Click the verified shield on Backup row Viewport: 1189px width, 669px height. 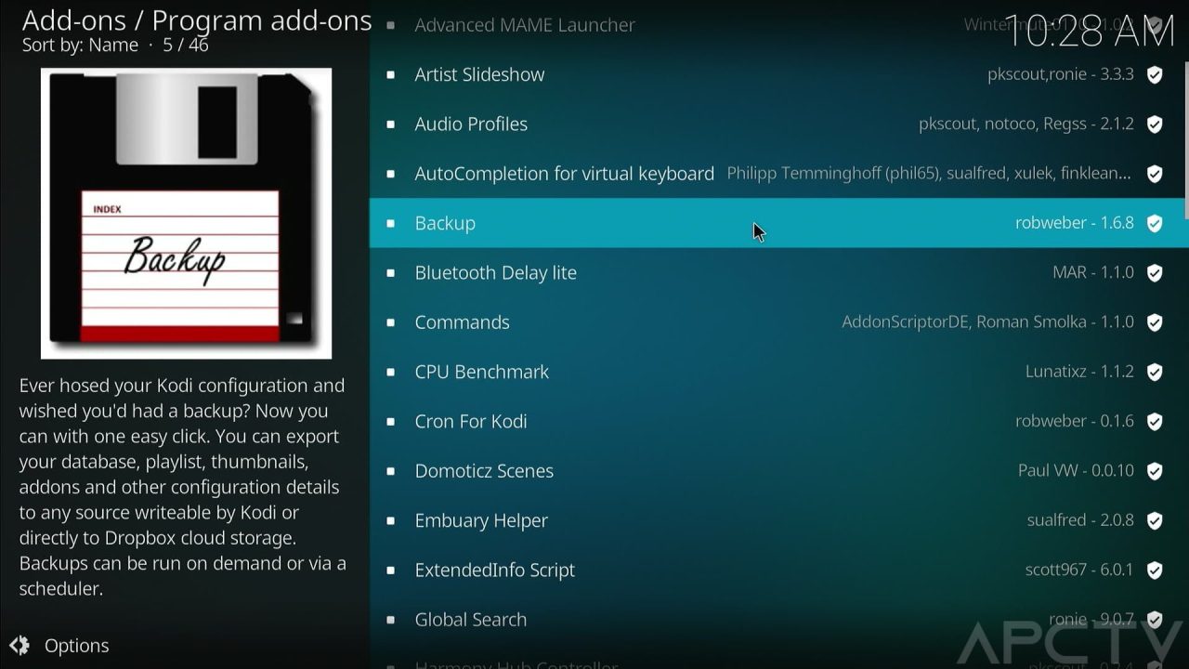click(1155, 223)
